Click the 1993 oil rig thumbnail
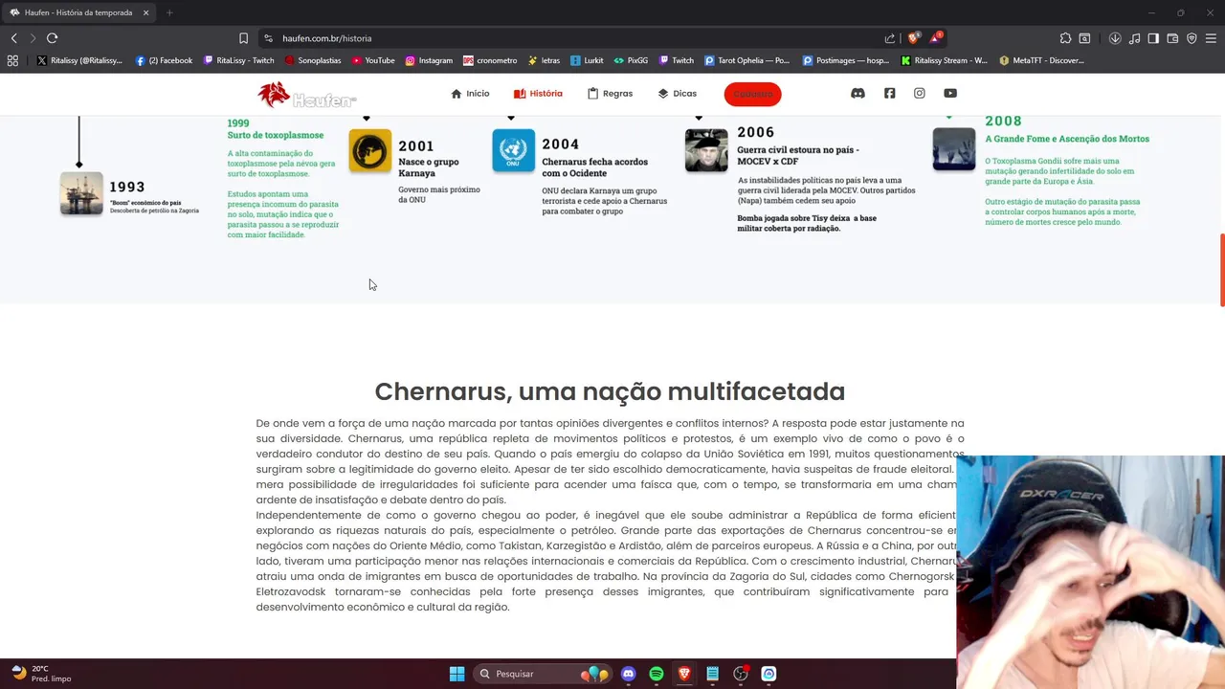The image size is (1225, 689). coord(81,193)
